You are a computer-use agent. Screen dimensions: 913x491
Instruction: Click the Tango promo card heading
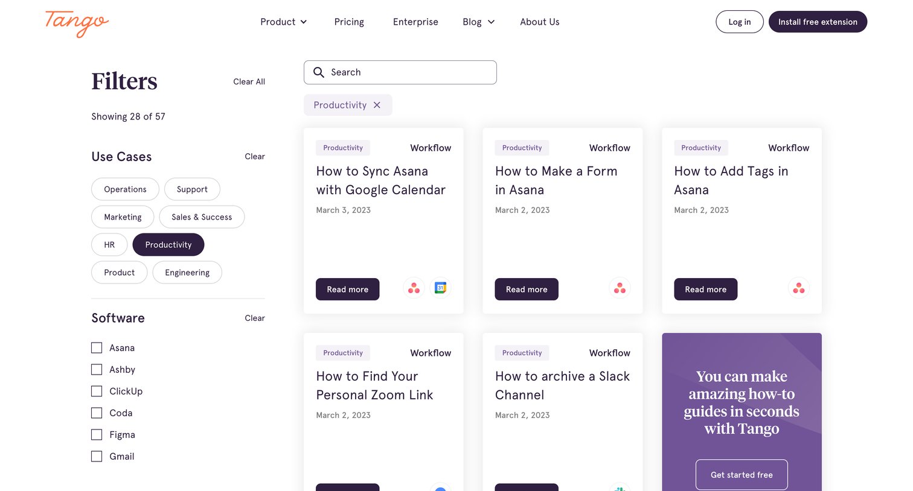click(x=742, y=402)
